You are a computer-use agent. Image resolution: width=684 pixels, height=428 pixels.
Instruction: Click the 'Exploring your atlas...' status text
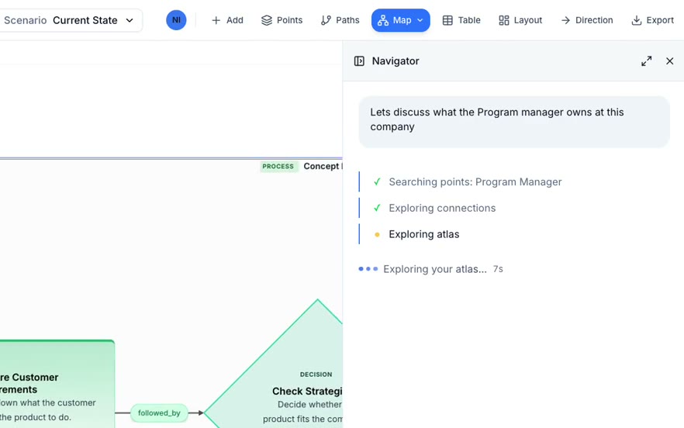[435, 269]
